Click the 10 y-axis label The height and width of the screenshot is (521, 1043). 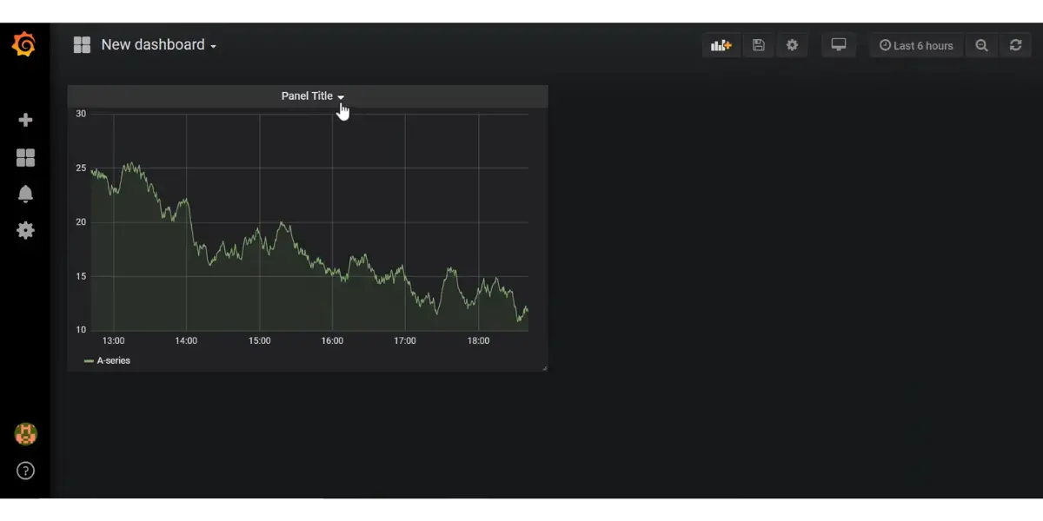click(x=81, y=330)
